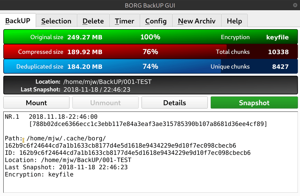Switch to the Config tab
300x196 pixels.
(156, 21)
